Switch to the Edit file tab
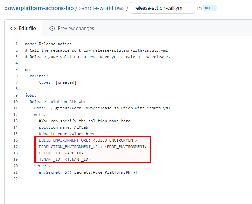 tap(23, 29)
